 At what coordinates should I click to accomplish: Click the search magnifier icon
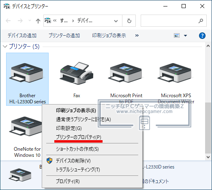[x=201, y=21]
